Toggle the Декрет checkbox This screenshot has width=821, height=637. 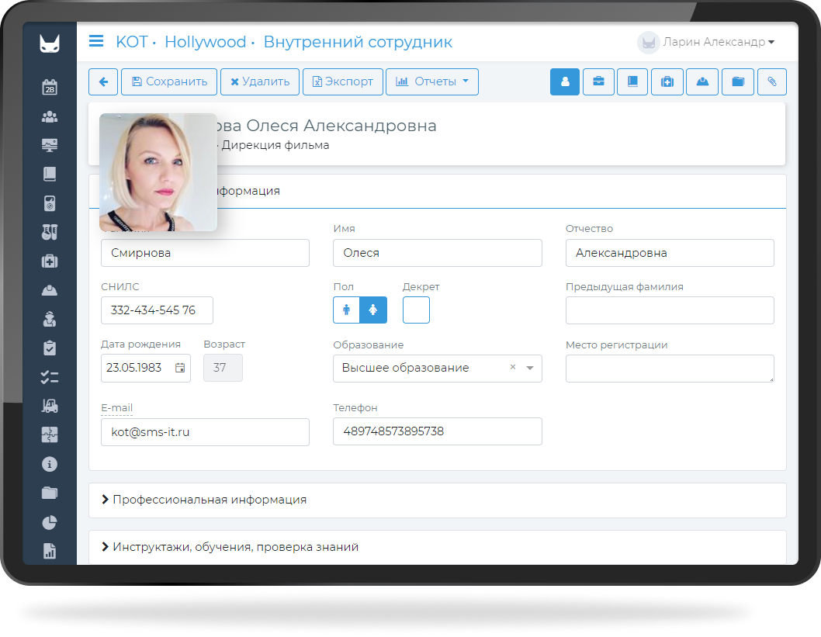416,310
